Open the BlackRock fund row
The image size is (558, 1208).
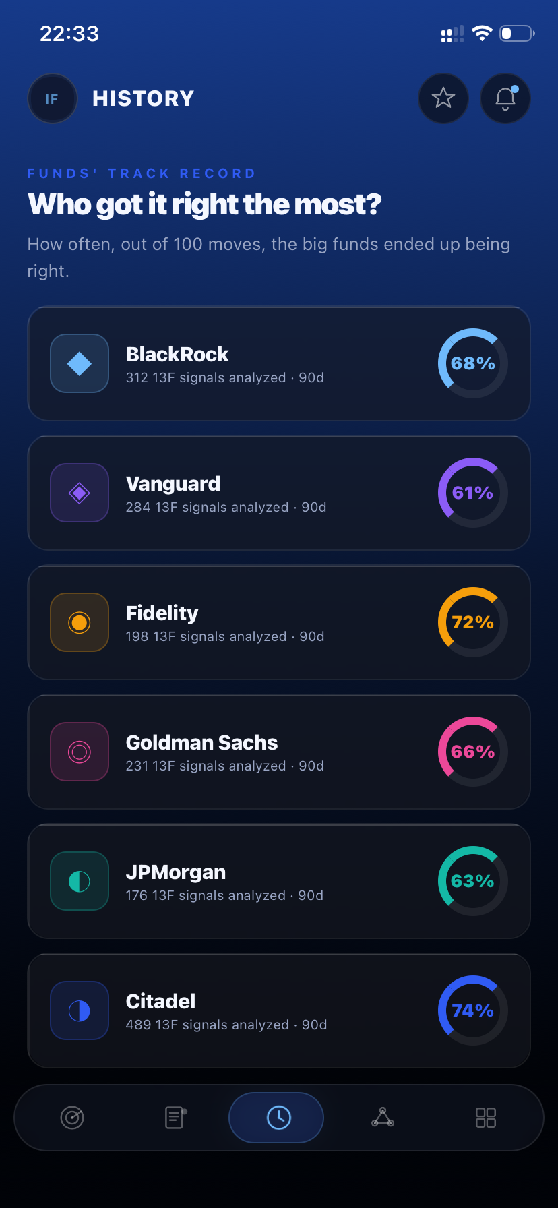pyautogui.click(x=279, y=363)
